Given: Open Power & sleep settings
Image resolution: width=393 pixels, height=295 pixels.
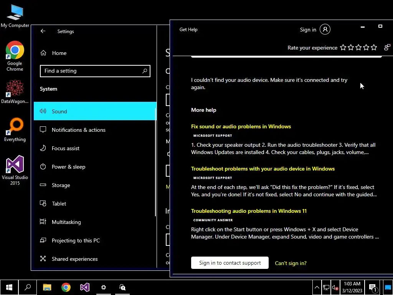Looking at the screenshot, I should (x=95, y=167).
